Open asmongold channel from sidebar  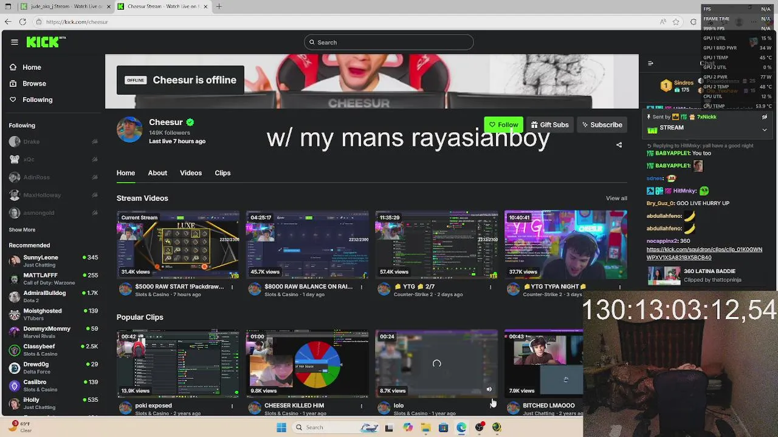tap(53, 213)
